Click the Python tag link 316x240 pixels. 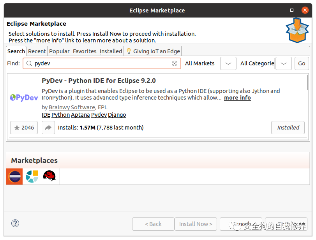click(60, 115)
